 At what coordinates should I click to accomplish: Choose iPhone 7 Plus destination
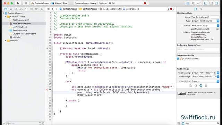pos(59,3)
